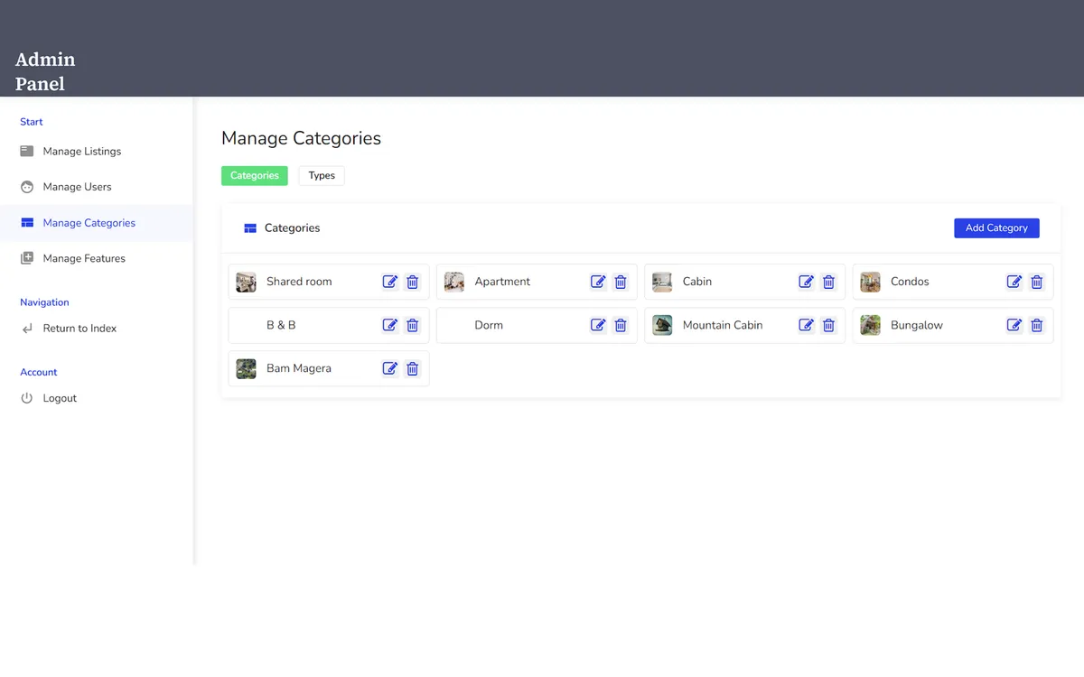Select Manage Categories in sidebar
This screenshot has height=677, width=1084.
96,223
